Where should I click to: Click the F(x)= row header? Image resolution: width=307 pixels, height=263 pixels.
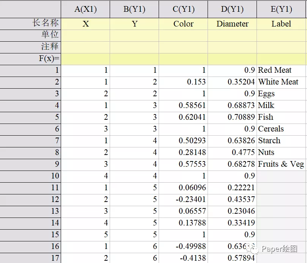30,59
